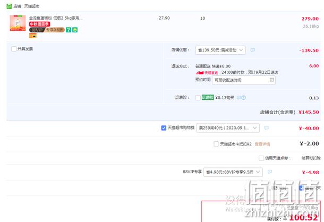Click comment icon beside coupon dropdown

click(x=266, y=128)
